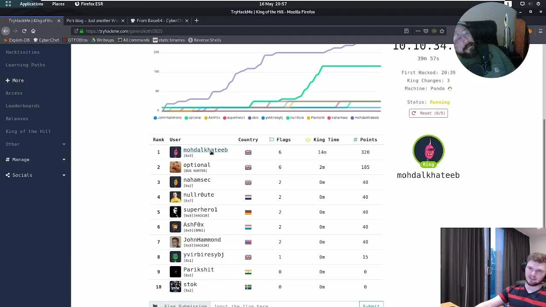Open JohnHammond's avatar in leaderboard
This screenshot has width=546, height=307.
175,242
